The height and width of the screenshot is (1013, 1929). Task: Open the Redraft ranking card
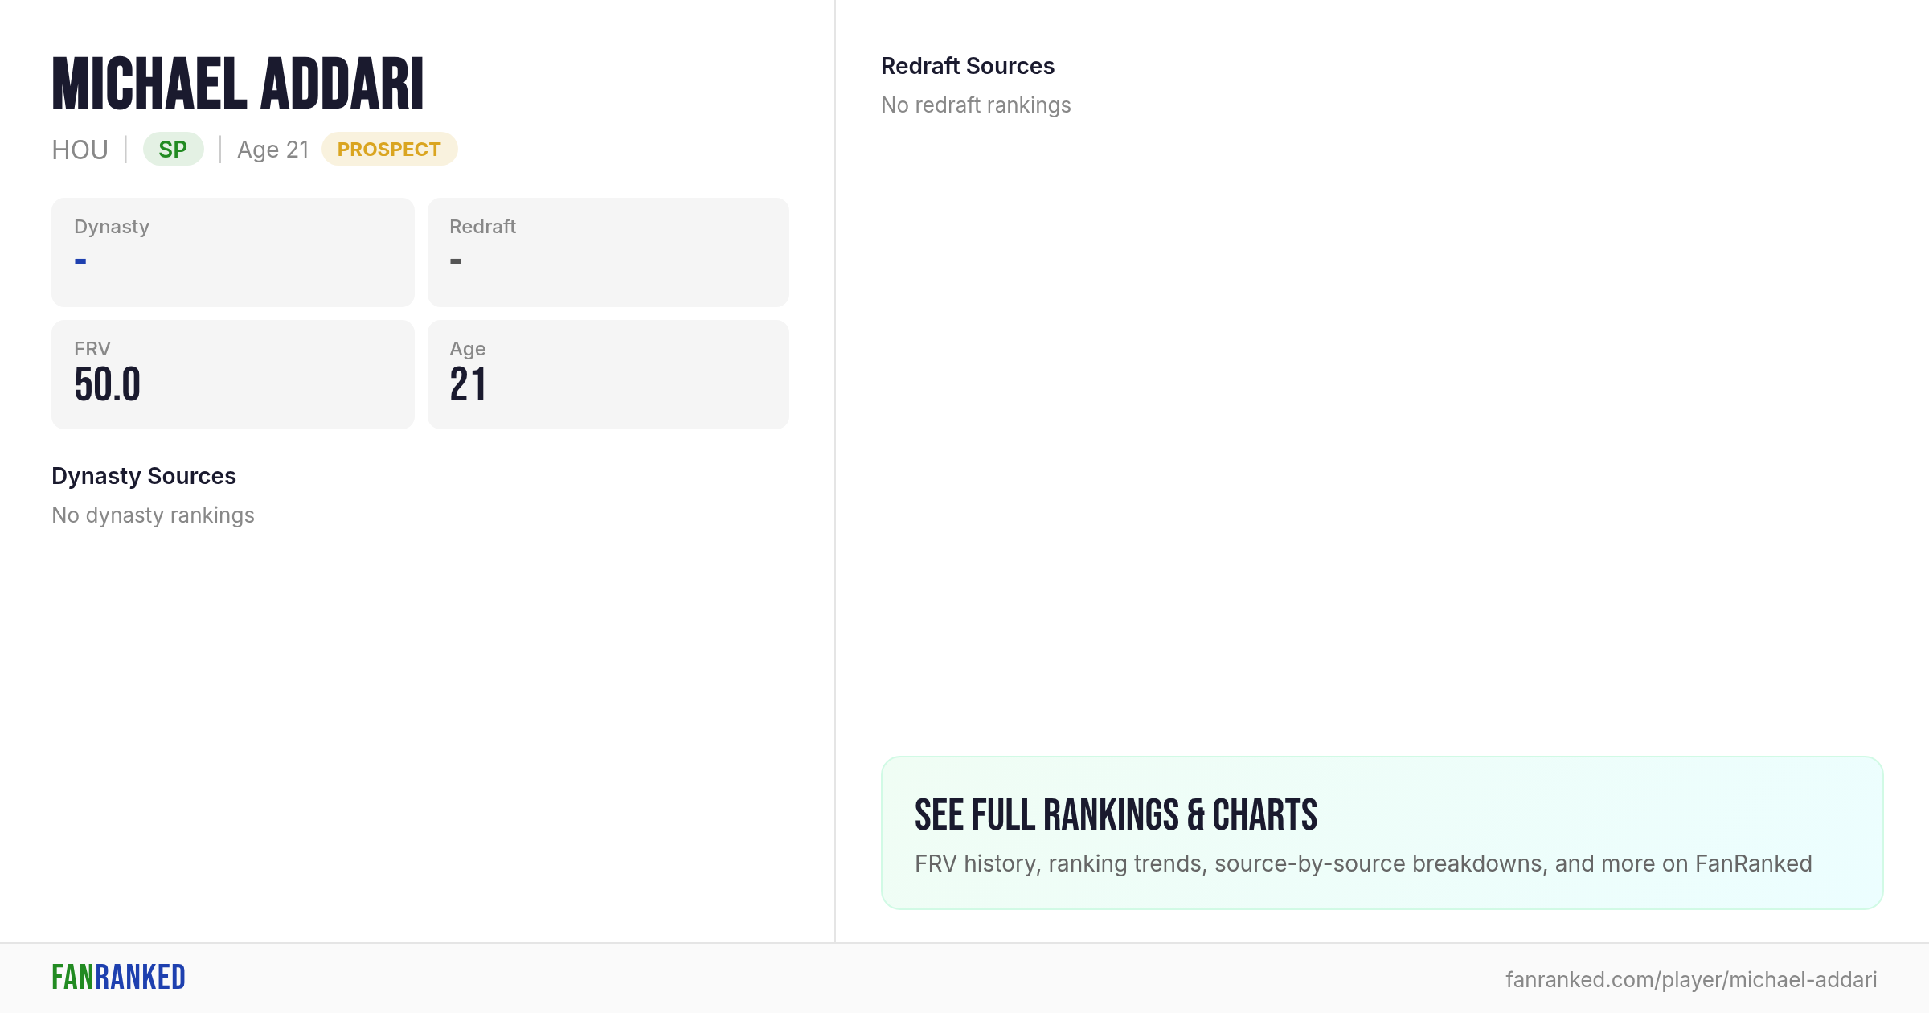click(x=608, y=252)
